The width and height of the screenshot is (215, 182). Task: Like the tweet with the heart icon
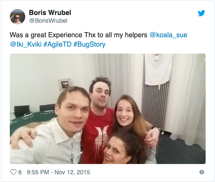[13, 172]
